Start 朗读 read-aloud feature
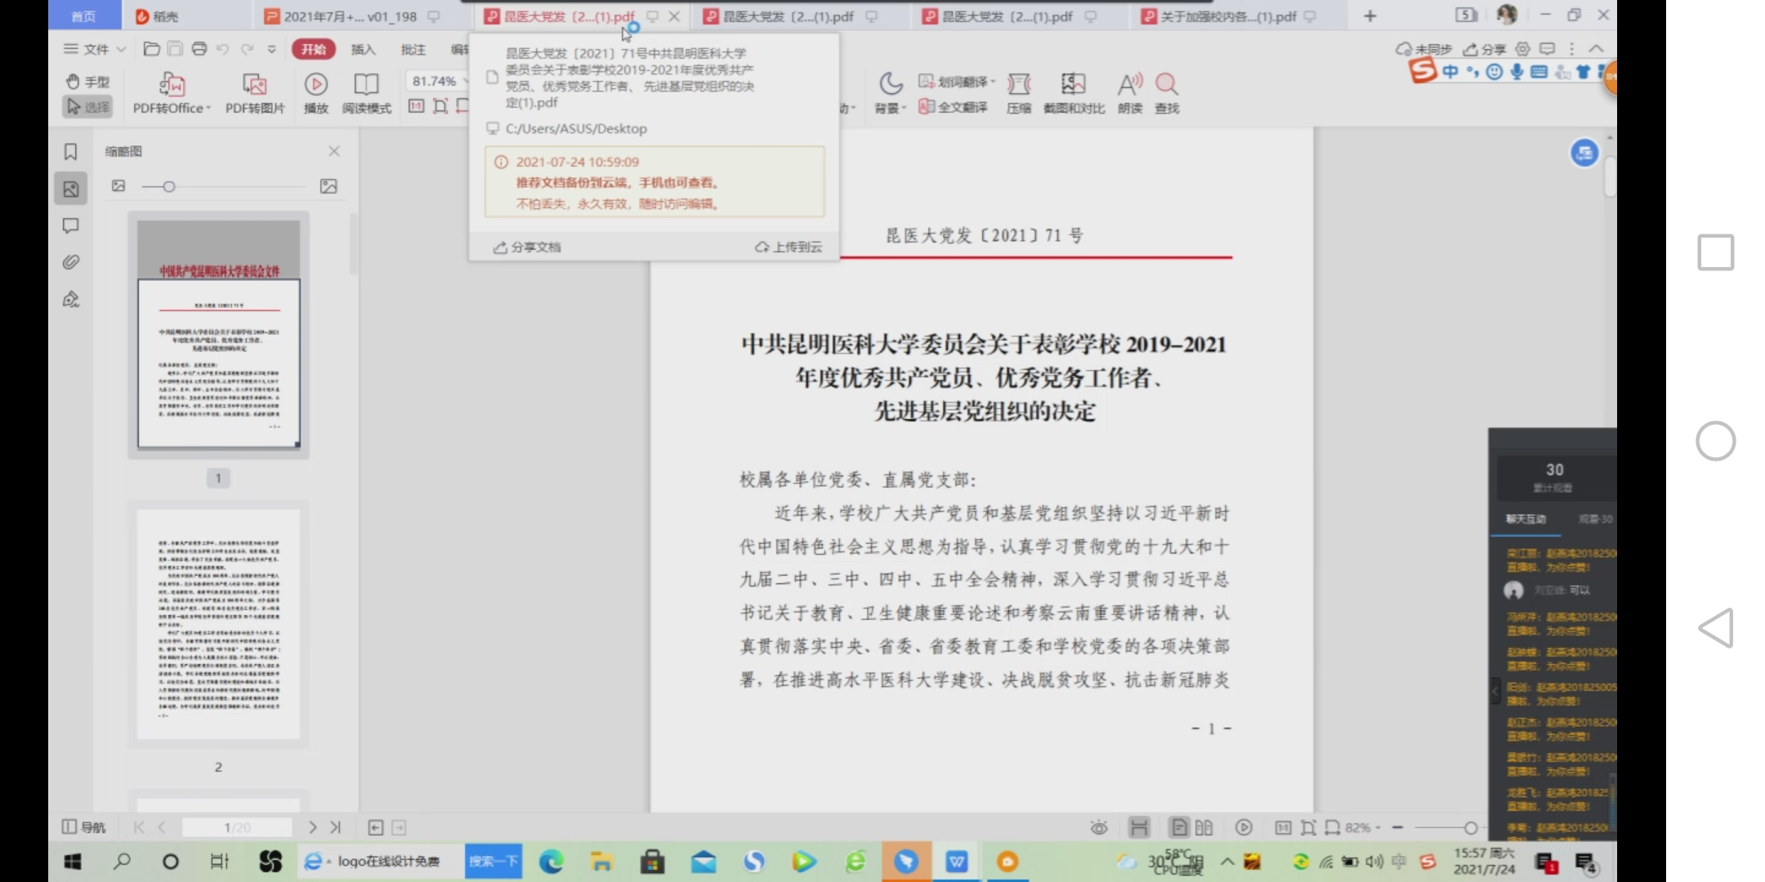The width and height of the screenshot is (1765, 882). (x=1129, y=91)
